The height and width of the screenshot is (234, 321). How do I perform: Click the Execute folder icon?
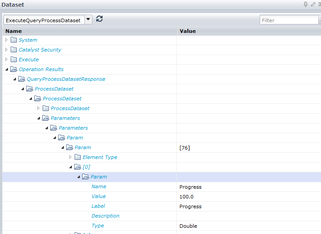[14, 59]
